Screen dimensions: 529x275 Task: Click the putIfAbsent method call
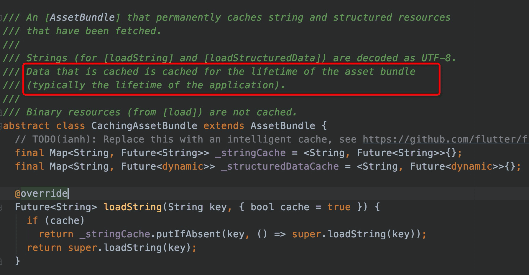[x=188, y=234]
